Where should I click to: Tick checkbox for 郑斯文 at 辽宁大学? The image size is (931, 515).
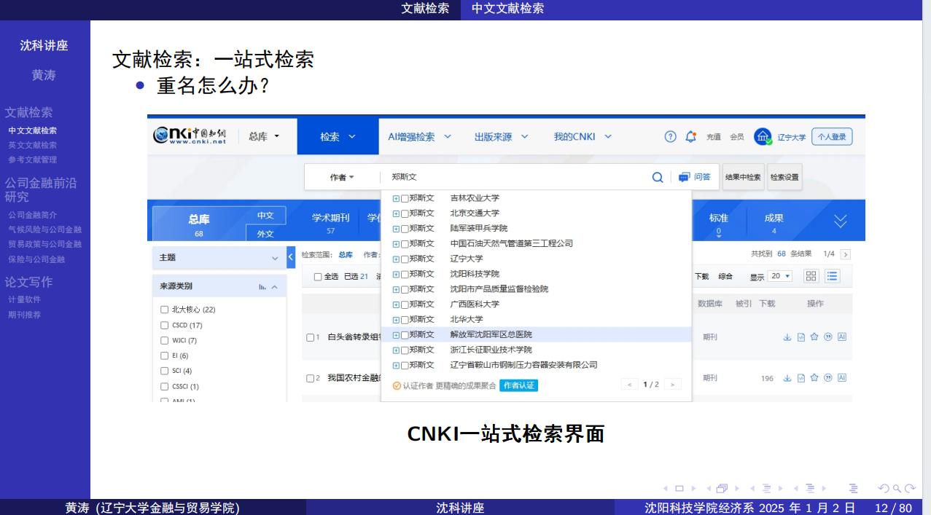click(405, 259)
